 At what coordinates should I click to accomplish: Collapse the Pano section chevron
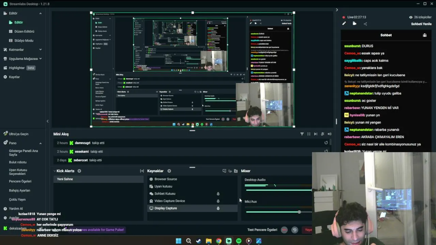point(40,143)
